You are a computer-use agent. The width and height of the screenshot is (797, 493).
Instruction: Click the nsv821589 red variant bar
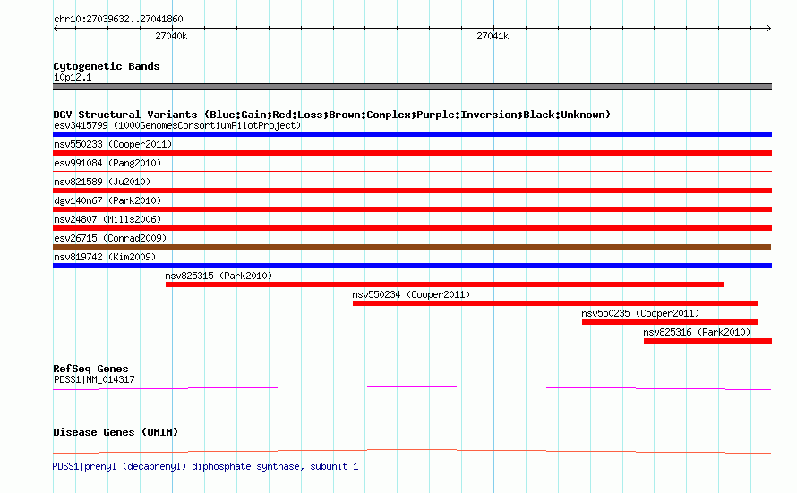[412, 191]
